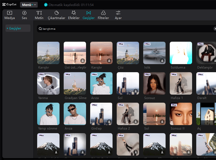Download the Girdap transition
Viewport: 216px width, 160px height.
[109, 121]
